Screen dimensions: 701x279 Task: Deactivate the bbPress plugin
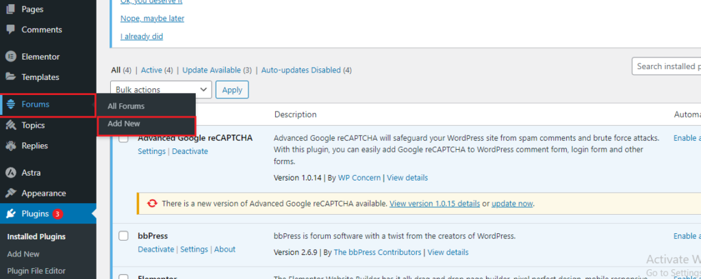[x=156, y=249]
